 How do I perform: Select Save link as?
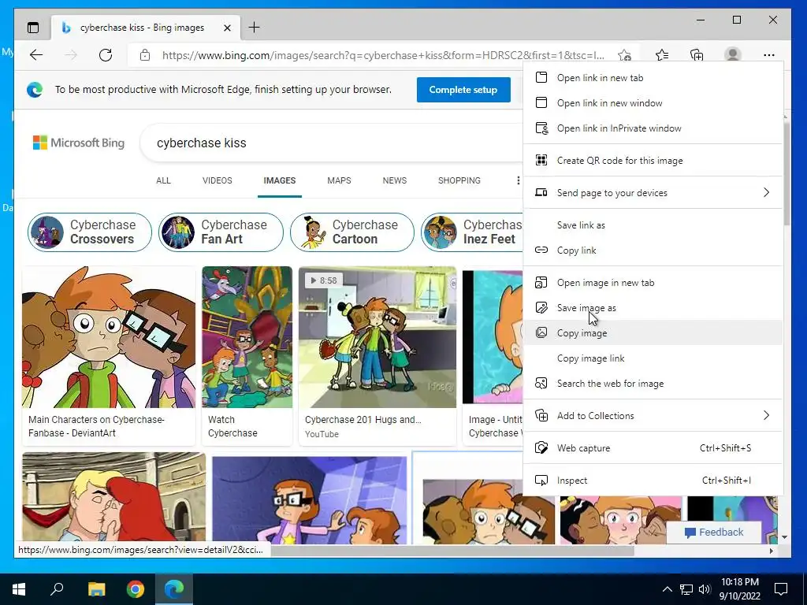653,225
